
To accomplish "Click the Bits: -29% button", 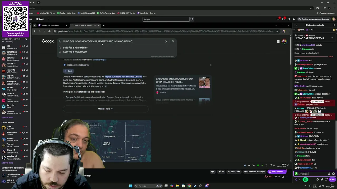I will 234,172.
